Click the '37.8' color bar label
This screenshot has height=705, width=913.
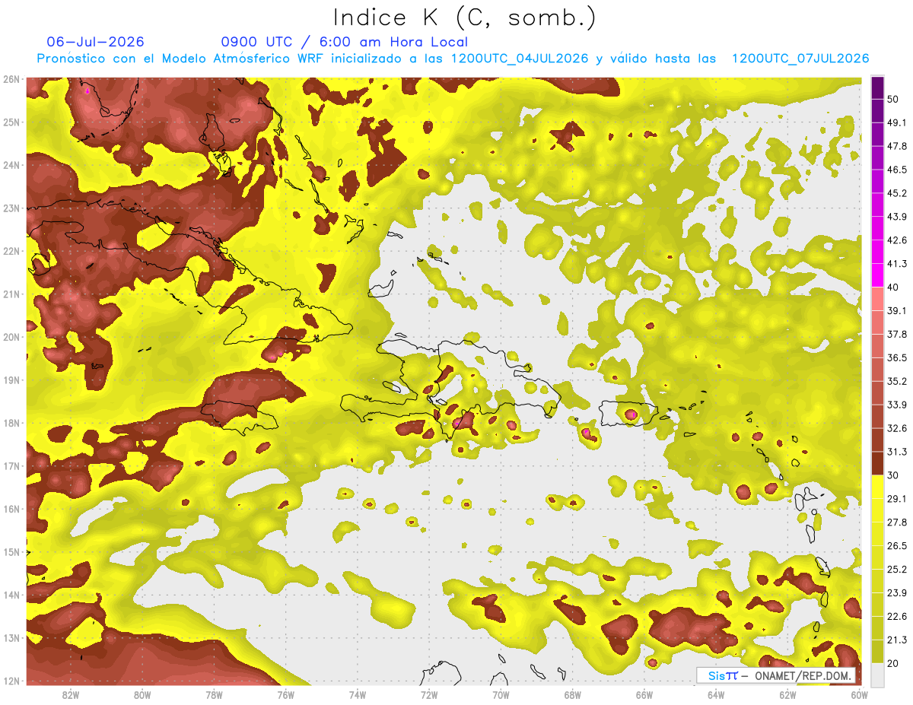tap(896, 334)
